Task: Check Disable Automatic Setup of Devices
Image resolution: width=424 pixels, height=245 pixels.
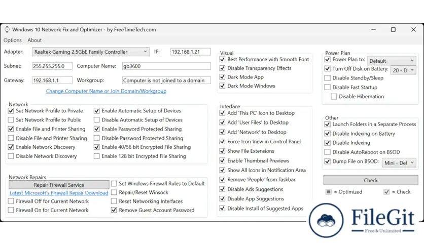Action: coord(96,120)
